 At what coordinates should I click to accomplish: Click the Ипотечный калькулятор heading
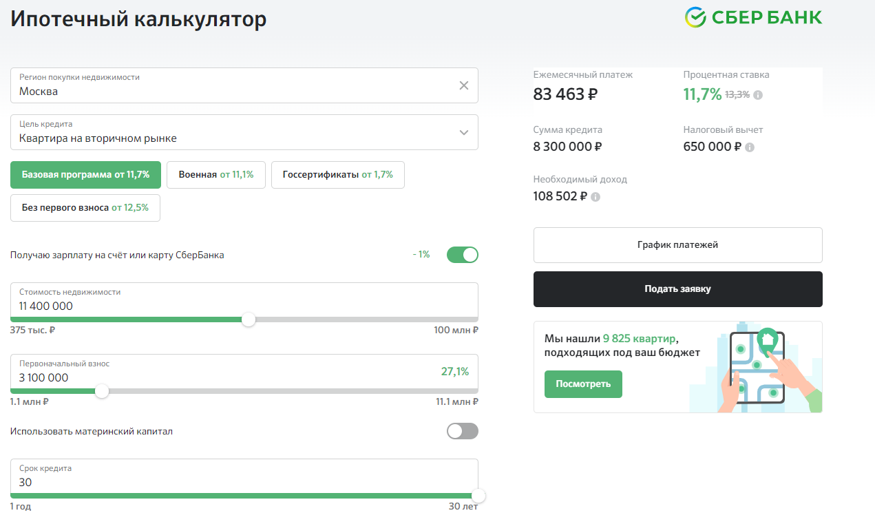coord(138,19)
